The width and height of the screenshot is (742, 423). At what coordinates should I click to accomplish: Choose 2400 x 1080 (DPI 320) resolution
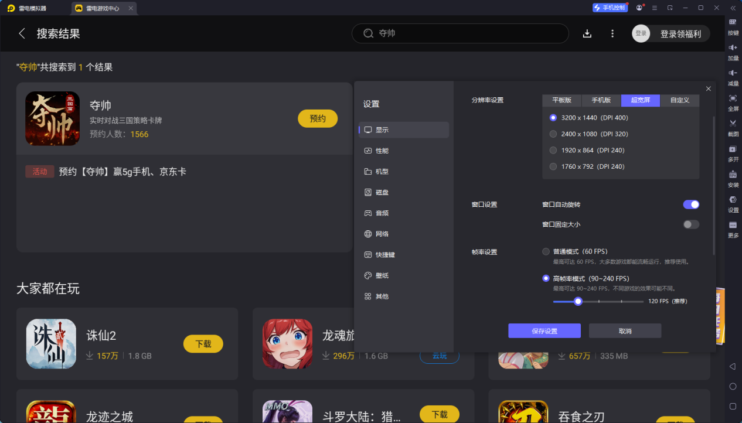click(x=553, y=134)
